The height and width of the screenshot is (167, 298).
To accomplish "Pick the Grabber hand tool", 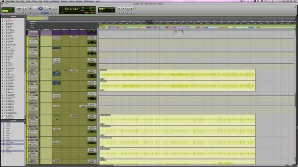I will click(45, 8).
